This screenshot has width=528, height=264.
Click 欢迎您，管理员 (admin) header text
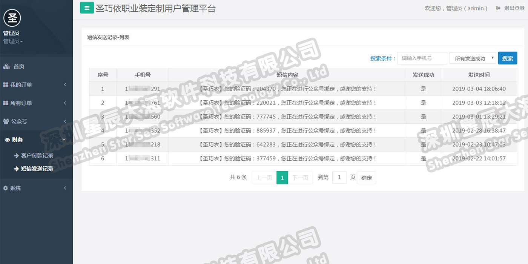456,8
